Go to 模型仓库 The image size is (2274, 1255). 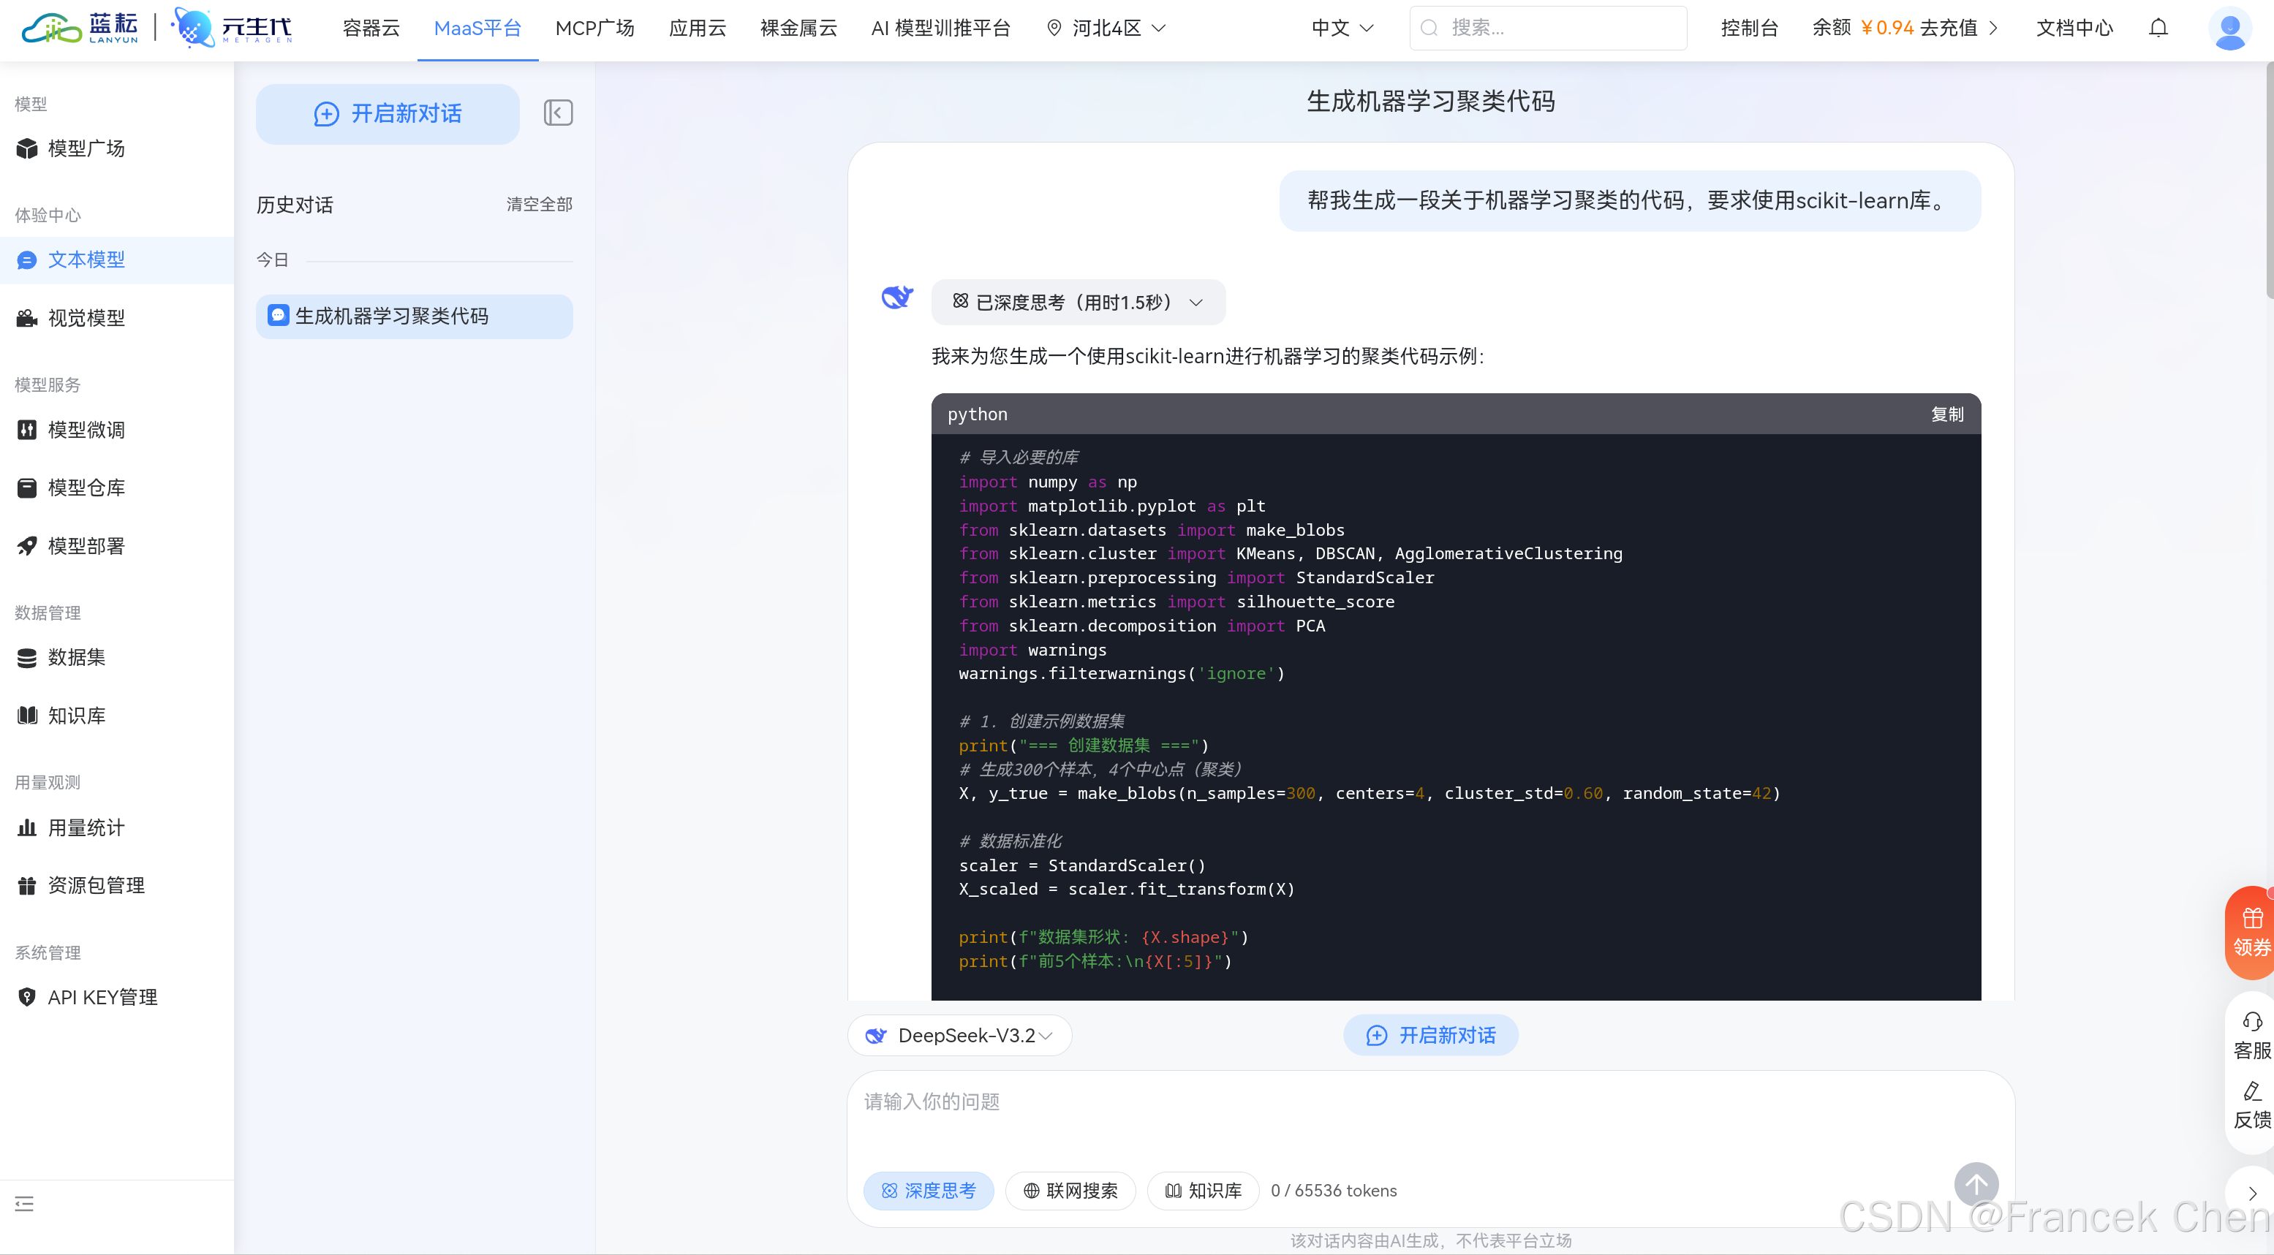point(86,488)
